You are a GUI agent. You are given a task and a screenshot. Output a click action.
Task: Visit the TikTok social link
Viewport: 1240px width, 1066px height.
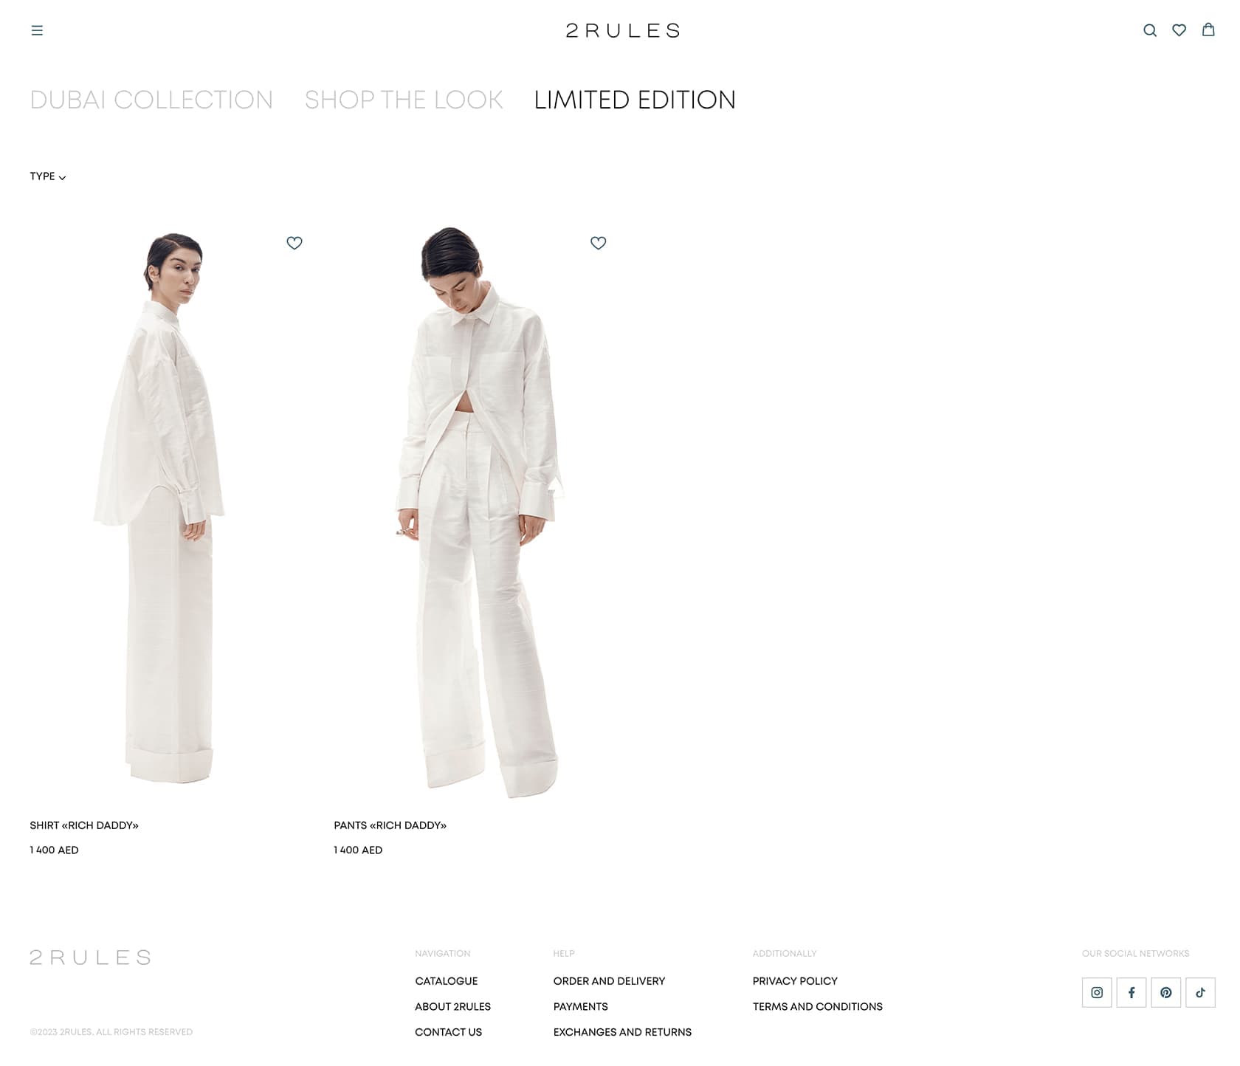coord(1201,993)
